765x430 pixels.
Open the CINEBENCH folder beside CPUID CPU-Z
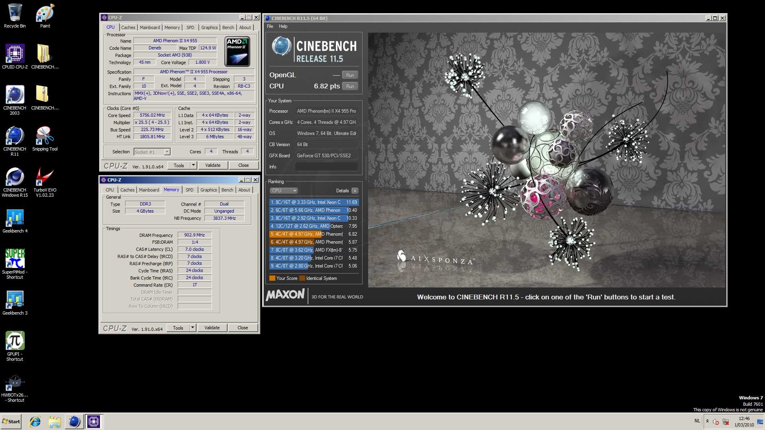(x=45, y=57)
